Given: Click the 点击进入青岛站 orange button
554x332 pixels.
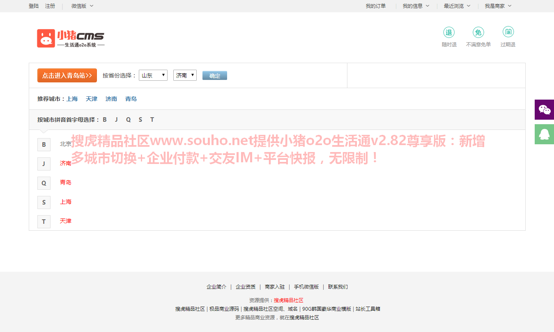Looking at the screenshot, I should tap(67, 75).
